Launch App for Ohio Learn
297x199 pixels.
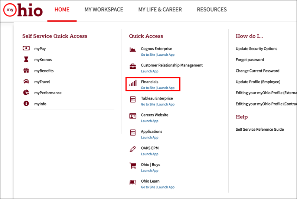[x=166, y=187]
